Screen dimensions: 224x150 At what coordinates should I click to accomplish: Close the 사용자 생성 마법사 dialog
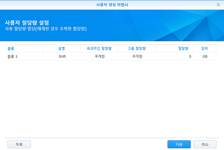218,5
